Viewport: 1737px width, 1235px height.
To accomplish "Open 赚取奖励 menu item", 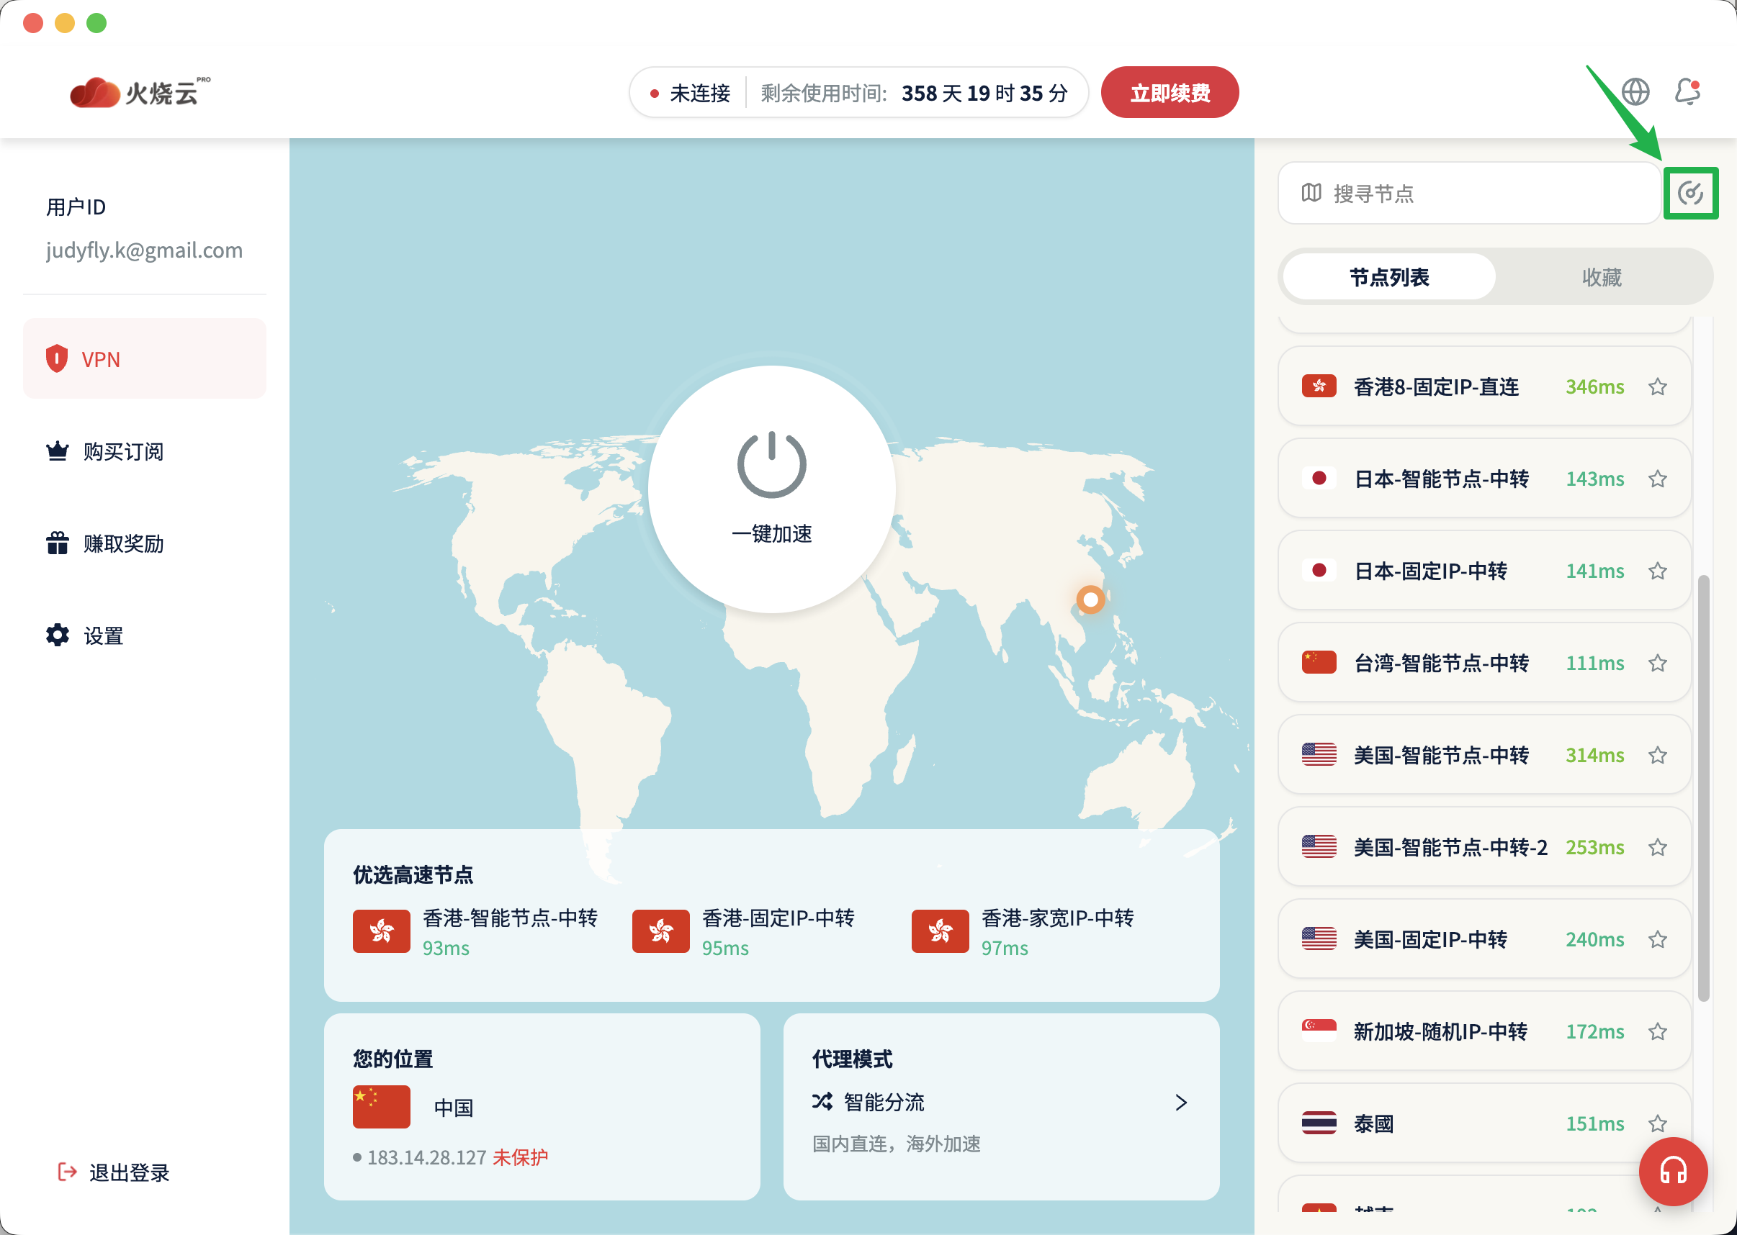I will click(145, 543).
